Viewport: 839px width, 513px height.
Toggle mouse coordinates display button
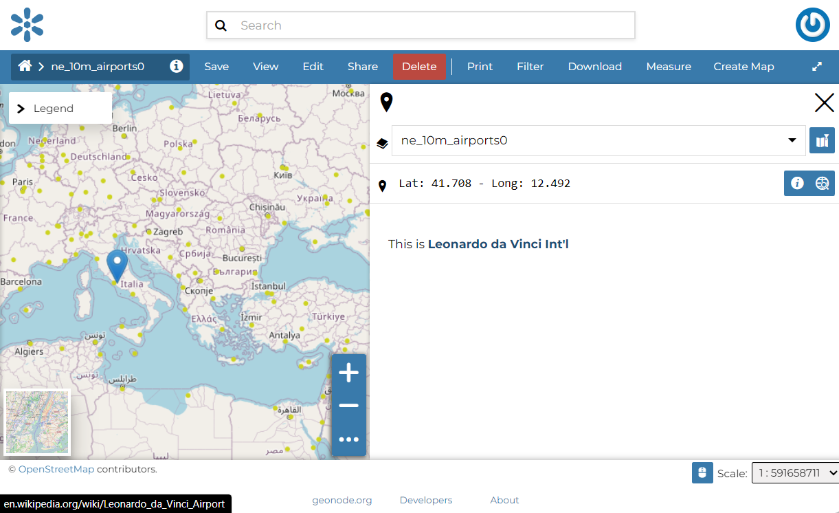click(702, 473)
